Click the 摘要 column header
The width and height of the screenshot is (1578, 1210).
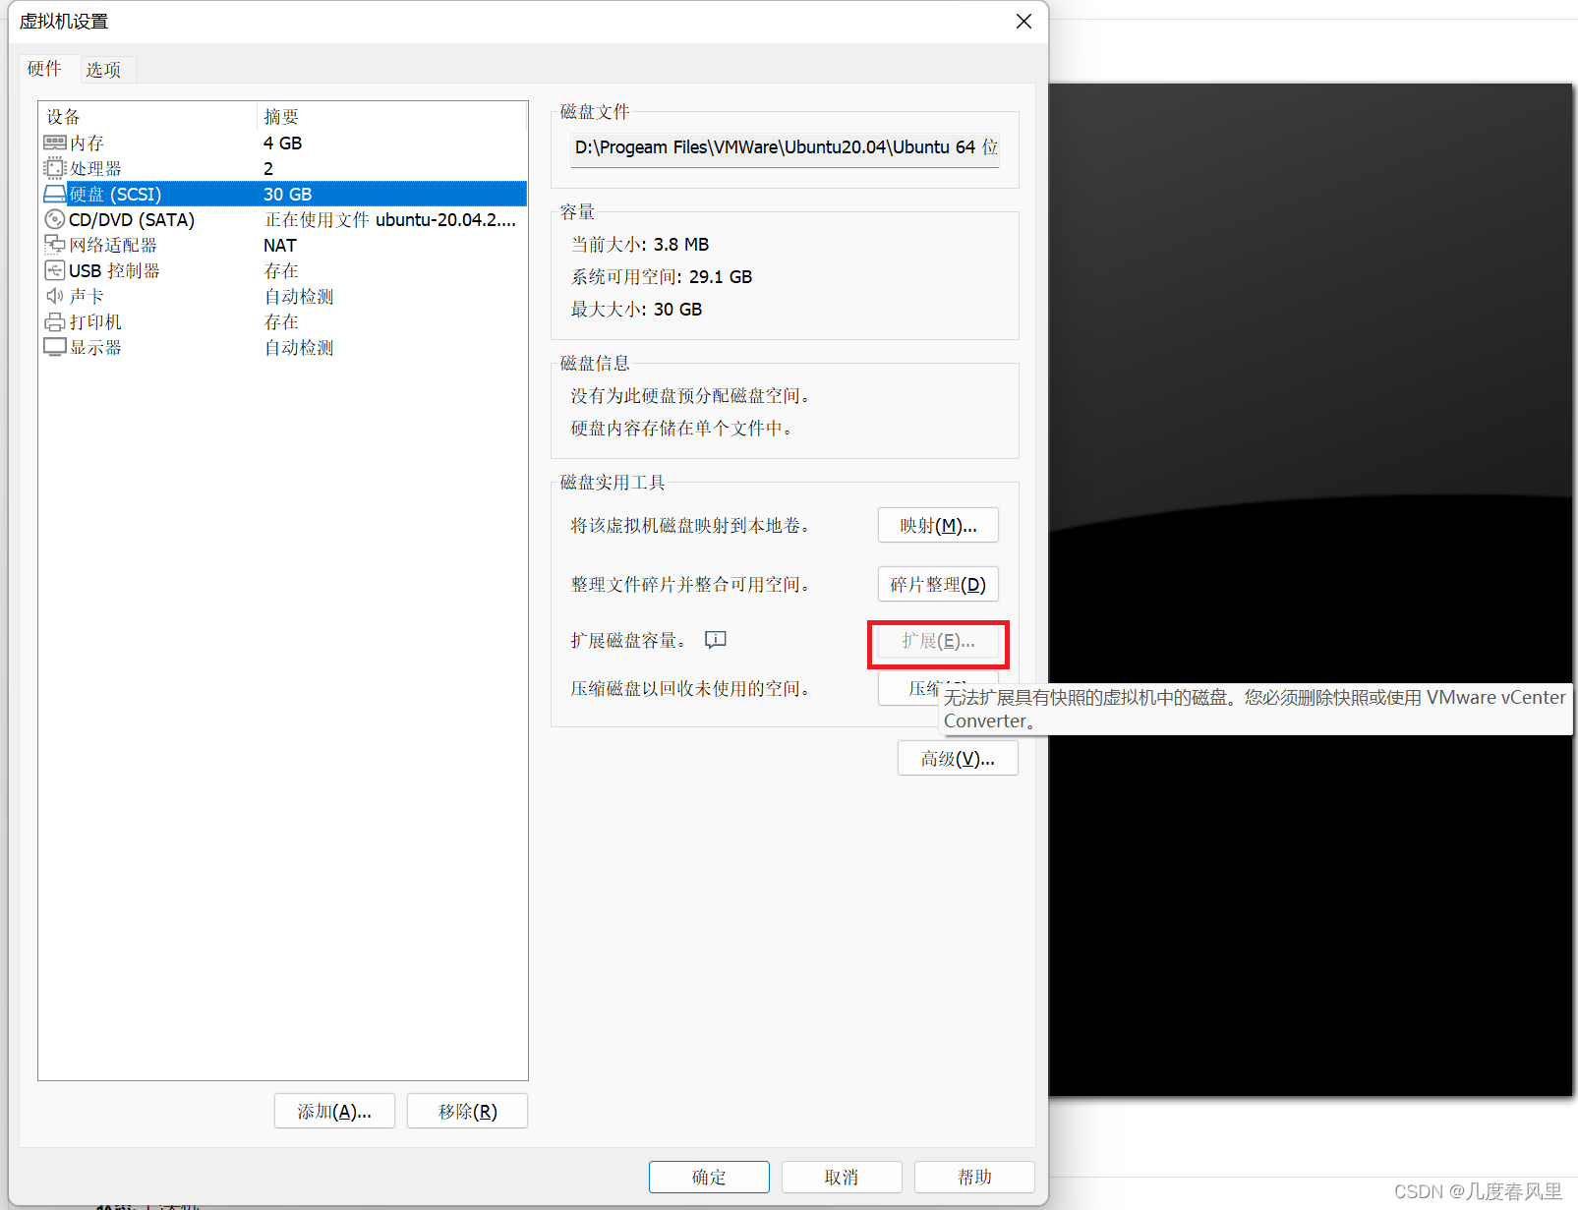[x=392, y=117]
